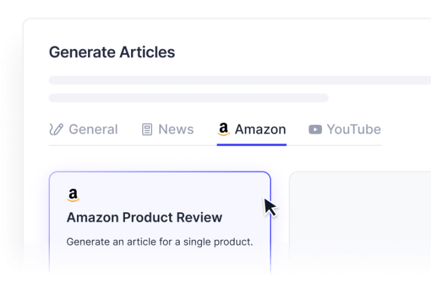Click the blue underline beneath the Amazon tab
The image size is (431, 283).
click(251, 145)
